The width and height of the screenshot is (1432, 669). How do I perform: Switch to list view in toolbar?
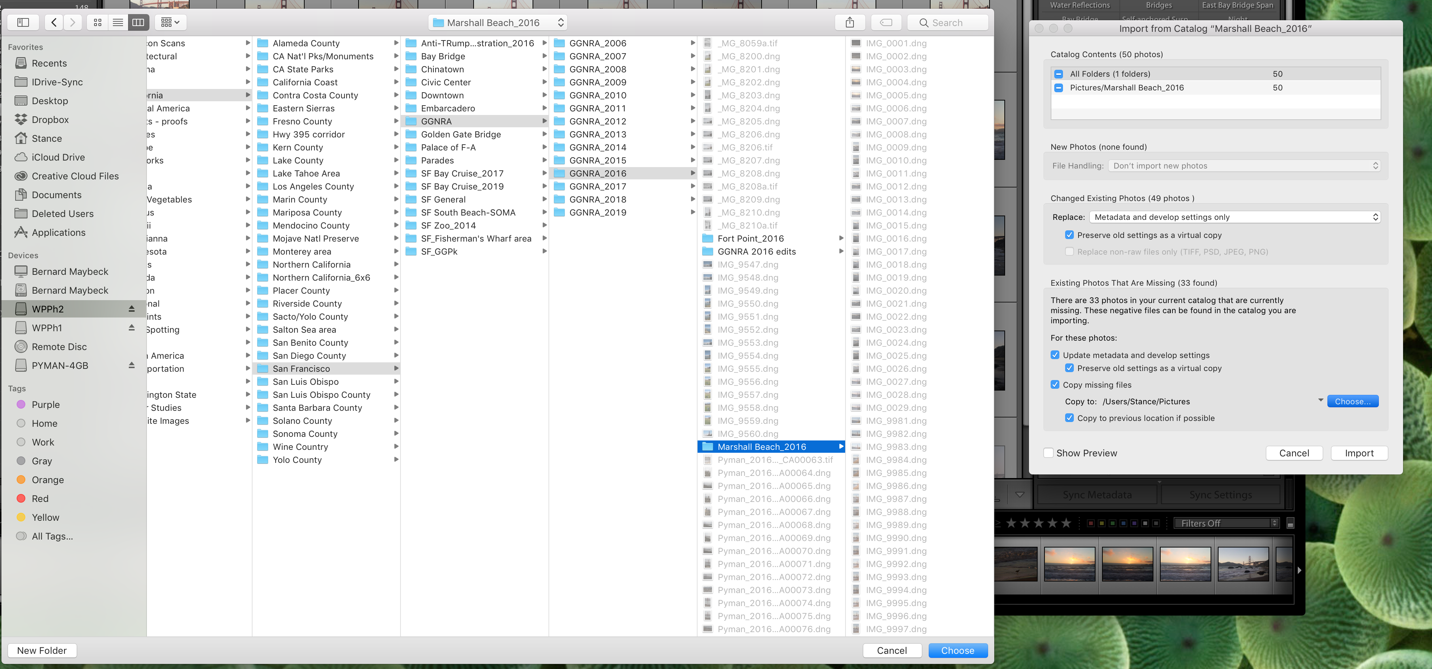coord(118,22)
